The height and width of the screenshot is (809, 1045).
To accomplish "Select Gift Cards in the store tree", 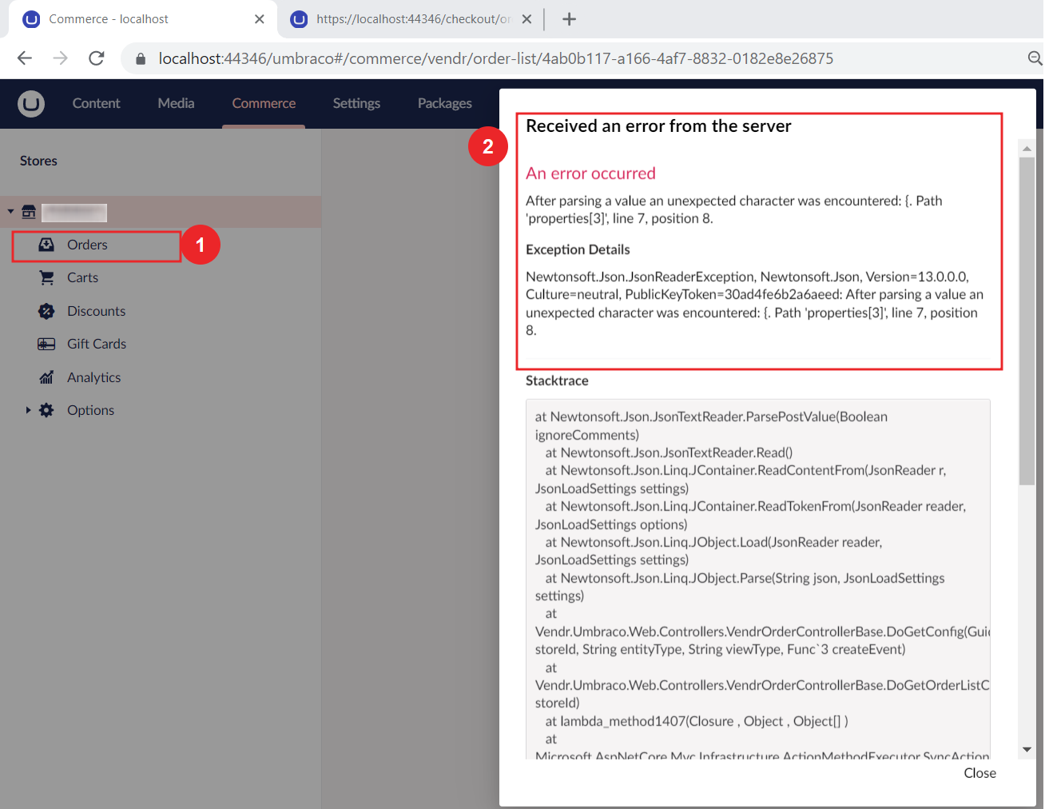I will click(97, 344).
